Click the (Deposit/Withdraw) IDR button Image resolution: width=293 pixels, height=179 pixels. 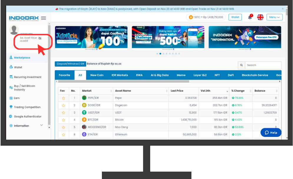click(70, 64)
